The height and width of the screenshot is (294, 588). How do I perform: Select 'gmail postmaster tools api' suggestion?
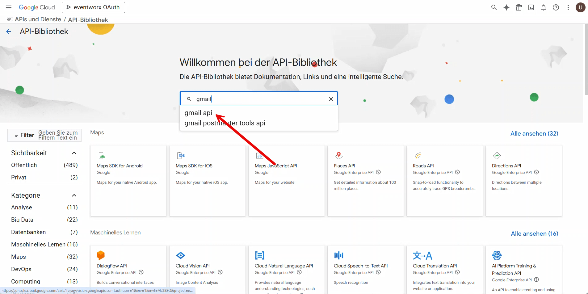point(225,123)
